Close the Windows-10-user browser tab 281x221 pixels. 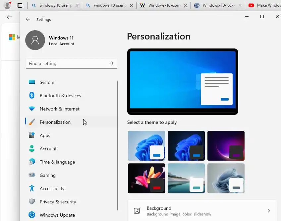click(186, 6)
